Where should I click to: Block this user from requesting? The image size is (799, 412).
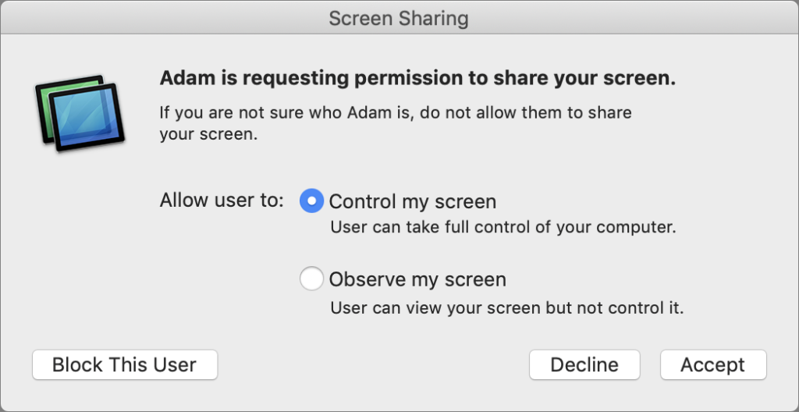[x=125, y=364]
